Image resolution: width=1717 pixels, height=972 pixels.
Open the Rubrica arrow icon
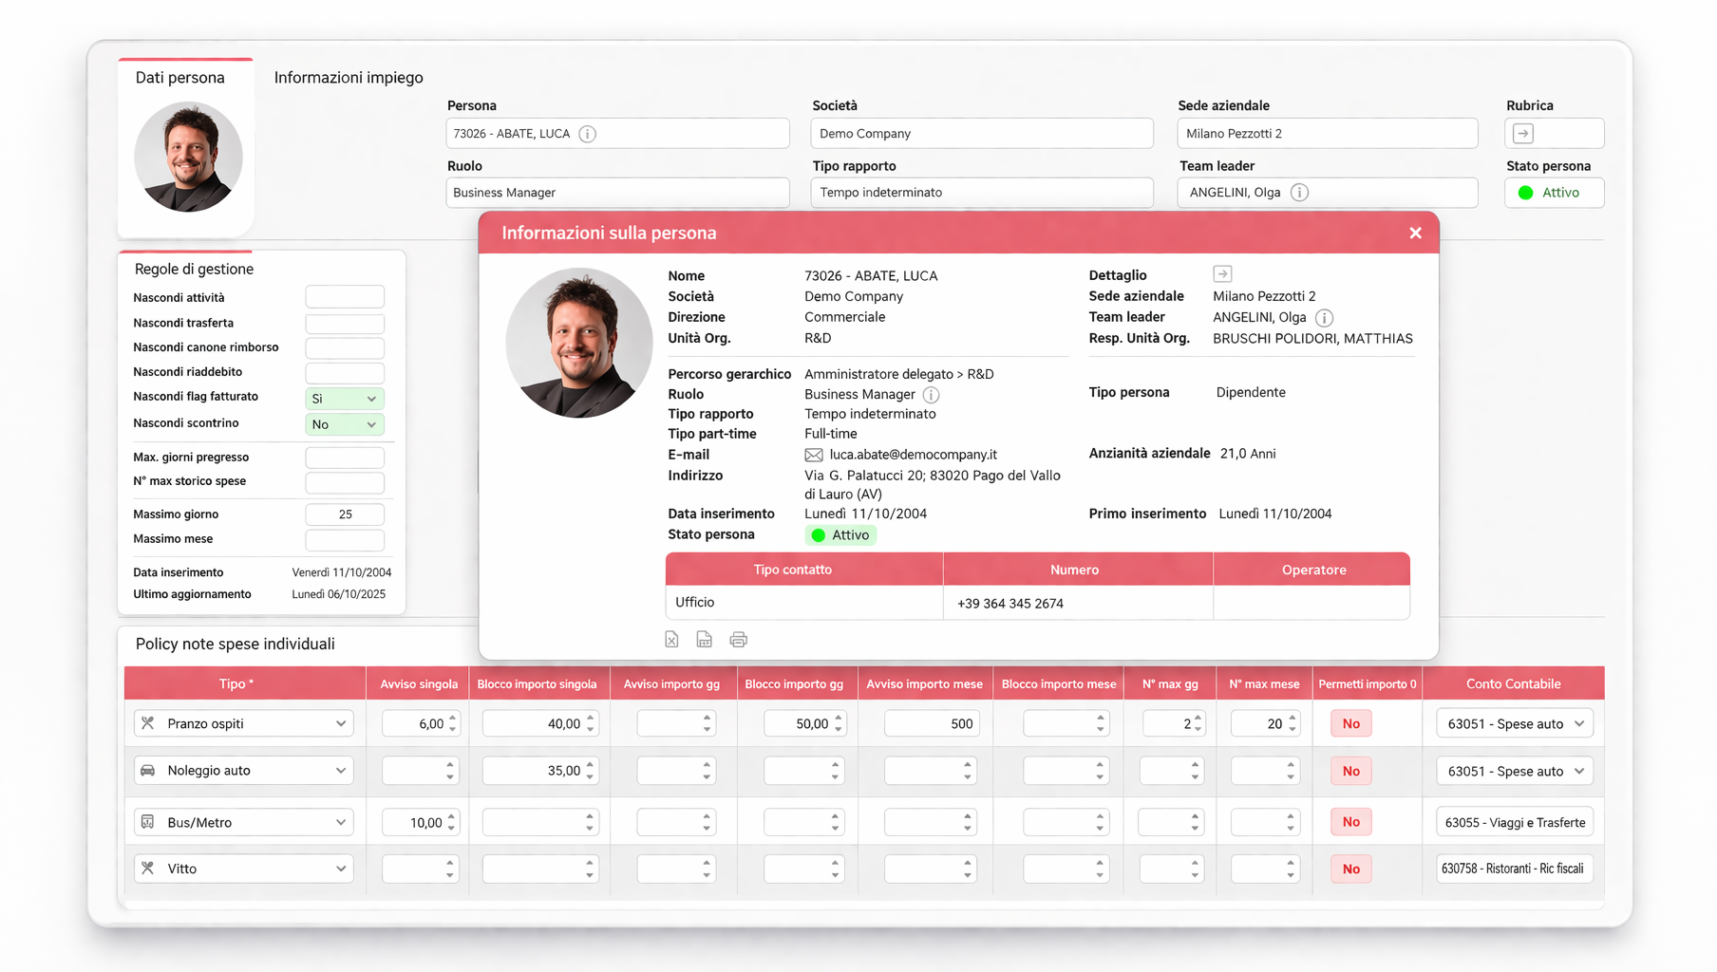tap(1523, 134)
